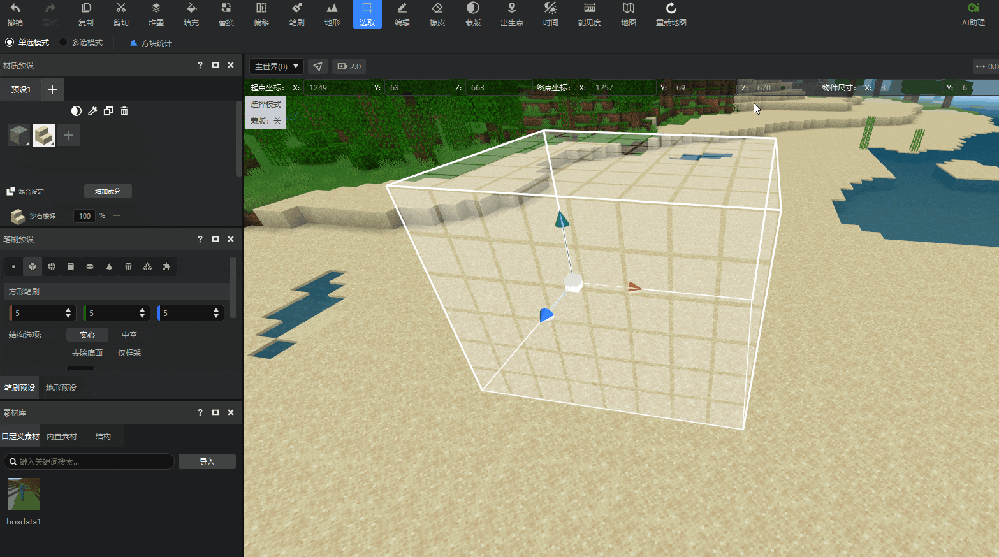Click the trash icon in material preset panel
Screen dimensions: 999x557
[x=124, y=111]
